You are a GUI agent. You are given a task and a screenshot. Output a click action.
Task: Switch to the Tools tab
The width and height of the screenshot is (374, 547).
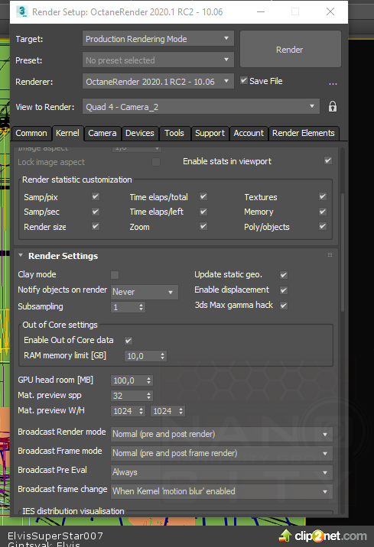(174, 133)
